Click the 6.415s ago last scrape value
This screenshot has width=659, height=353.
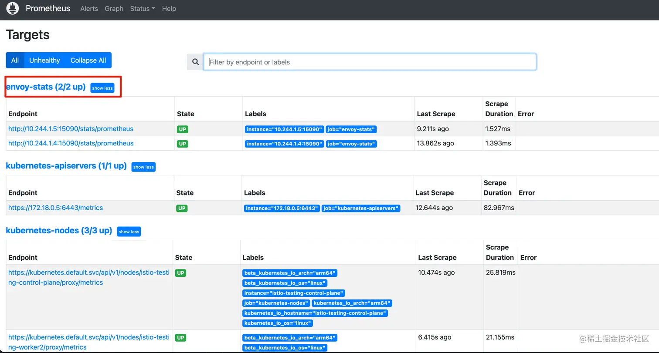point(435,337)
